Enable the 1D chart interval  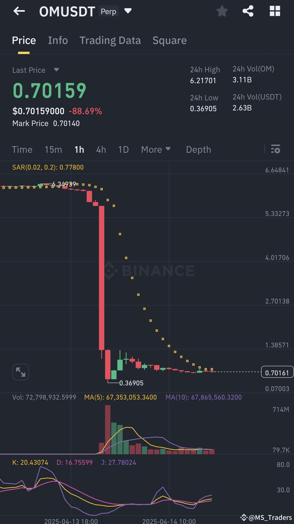click(123, 149)
